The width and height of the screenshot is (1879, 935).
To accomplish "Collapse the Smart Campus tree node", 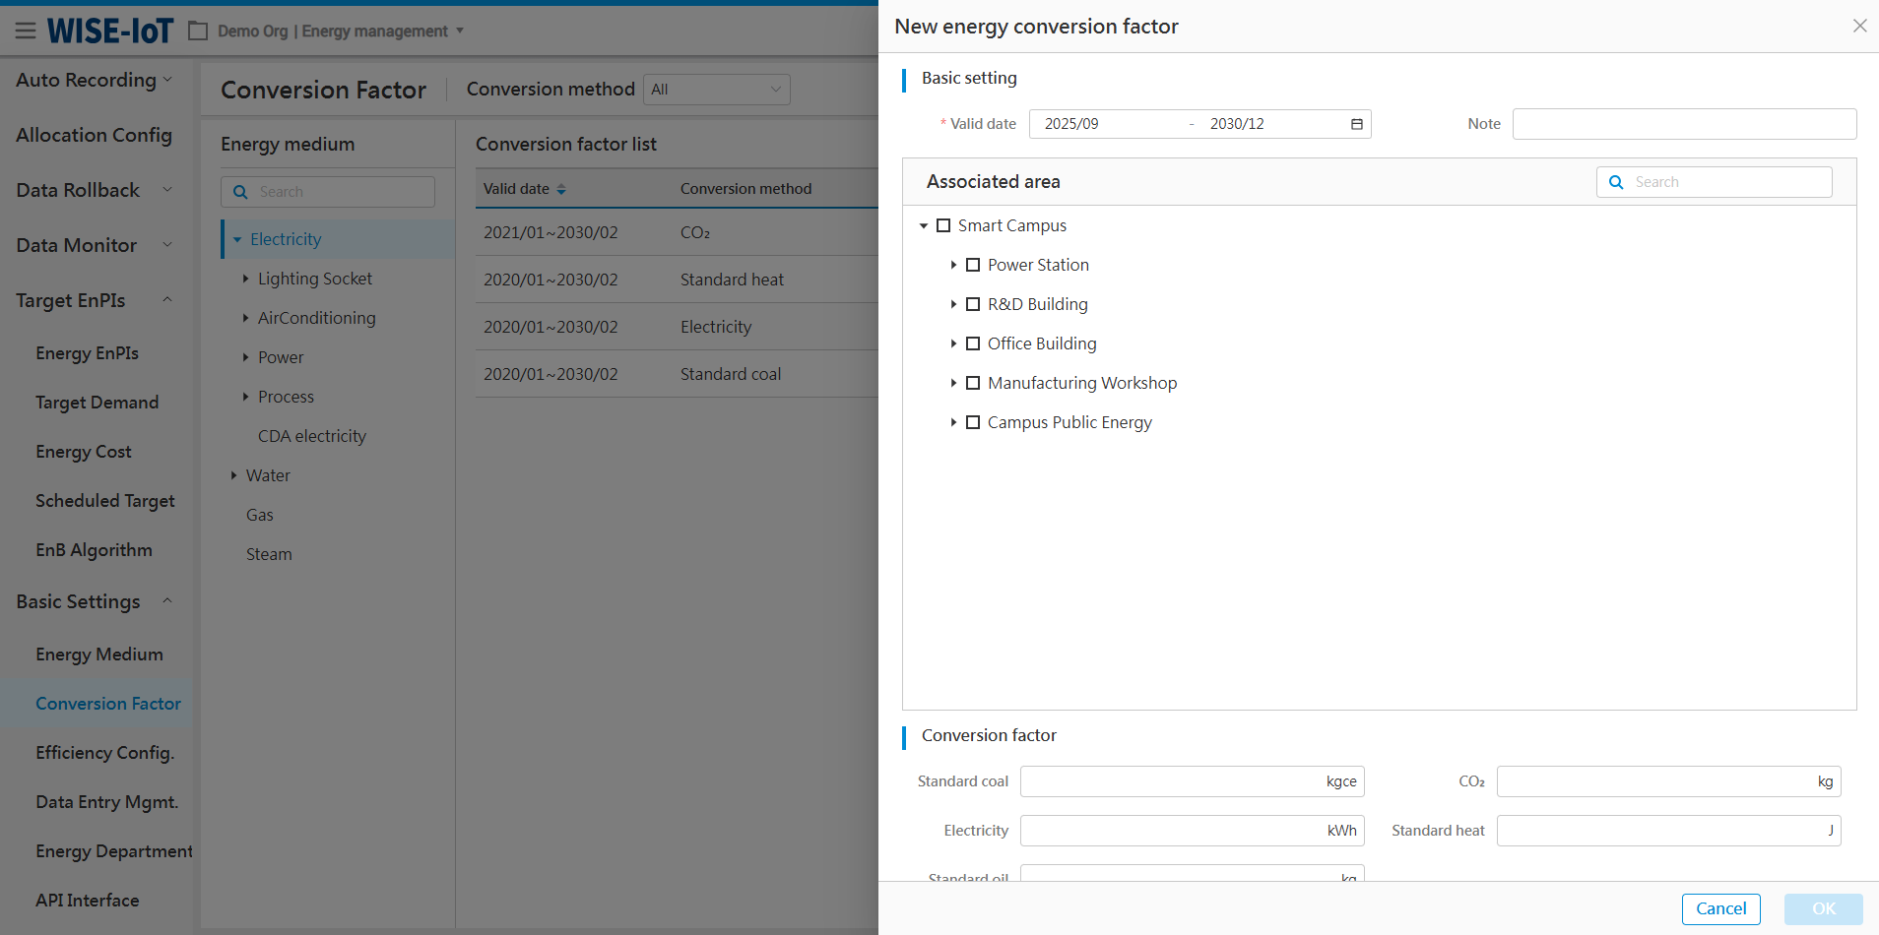I will click(x=924, y=225).
